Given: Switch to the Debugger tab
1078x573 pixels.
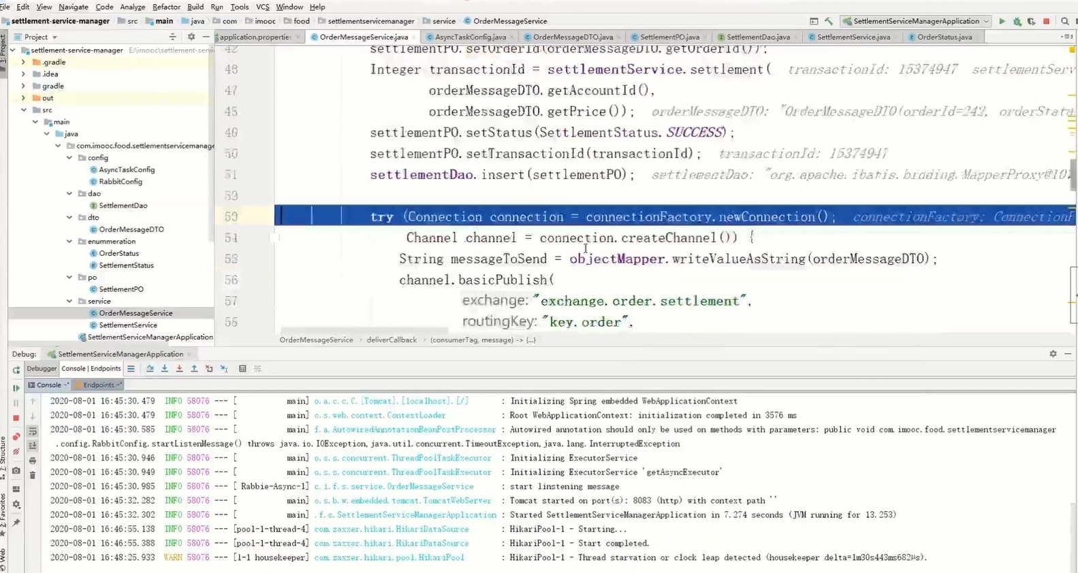Looking at the screenshot, I should (x=42, y=369).
